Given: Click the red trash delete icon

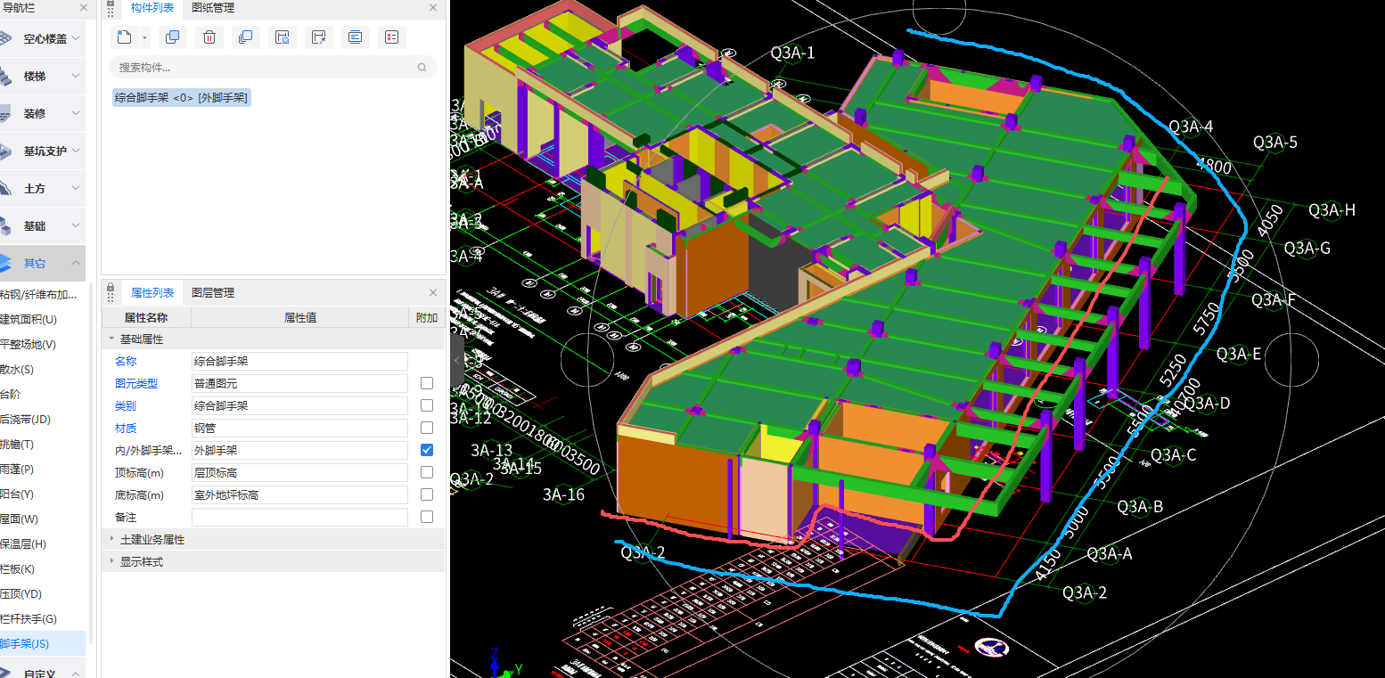Looking at the screenshot, I should [x=209, y=37].
